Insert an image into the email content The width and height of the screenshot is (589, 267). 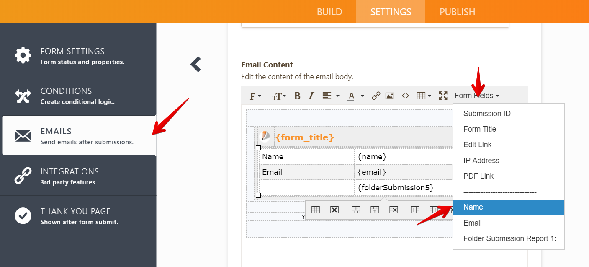pos(390,96)
